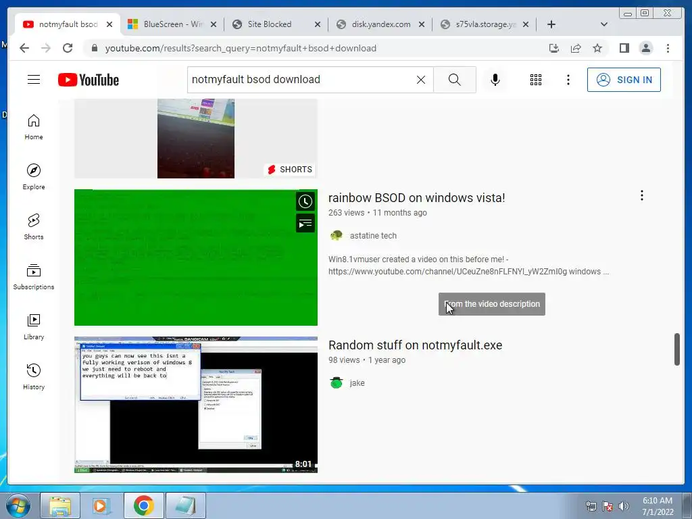The image size is (692, 519).
Task: Open Explore in the sidebar
Action: pyautogui.click(x=34, y=177)
